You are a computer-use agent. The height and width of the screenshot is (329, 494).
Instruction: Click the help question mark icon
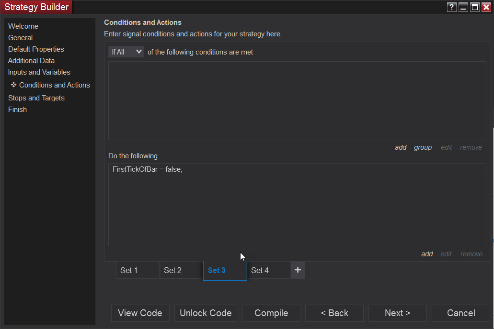(451, 7)
